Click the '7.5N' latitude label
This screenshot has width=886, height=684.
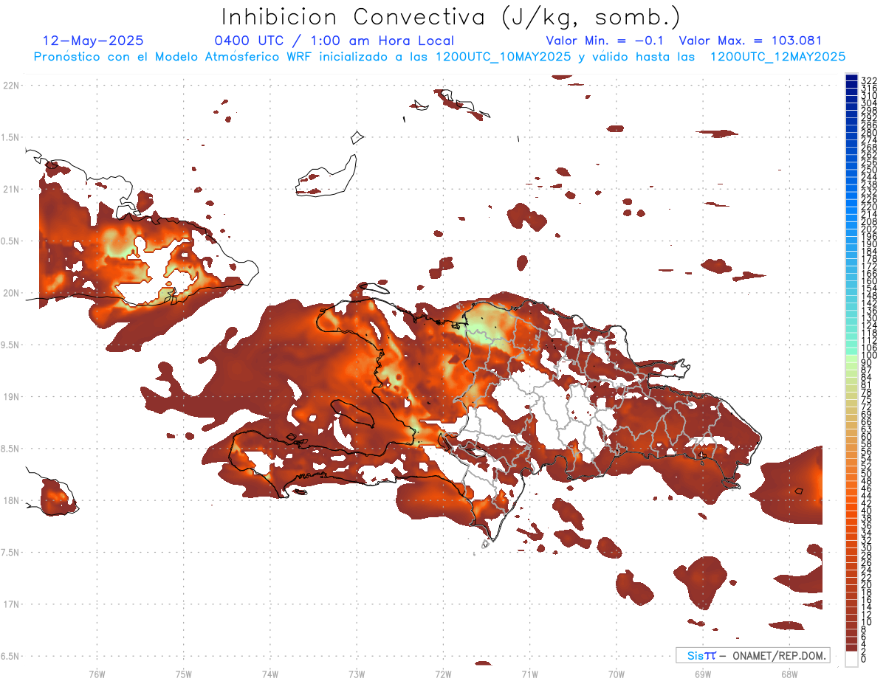[x=10, y=552]
